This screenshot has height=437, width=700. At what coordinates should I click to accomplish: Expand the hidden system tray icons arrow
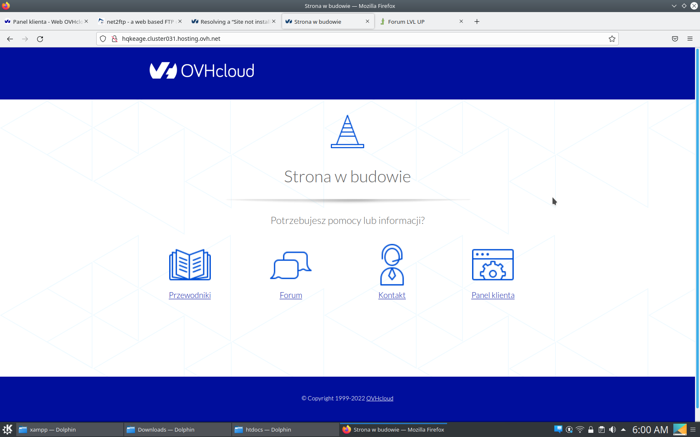623,430
